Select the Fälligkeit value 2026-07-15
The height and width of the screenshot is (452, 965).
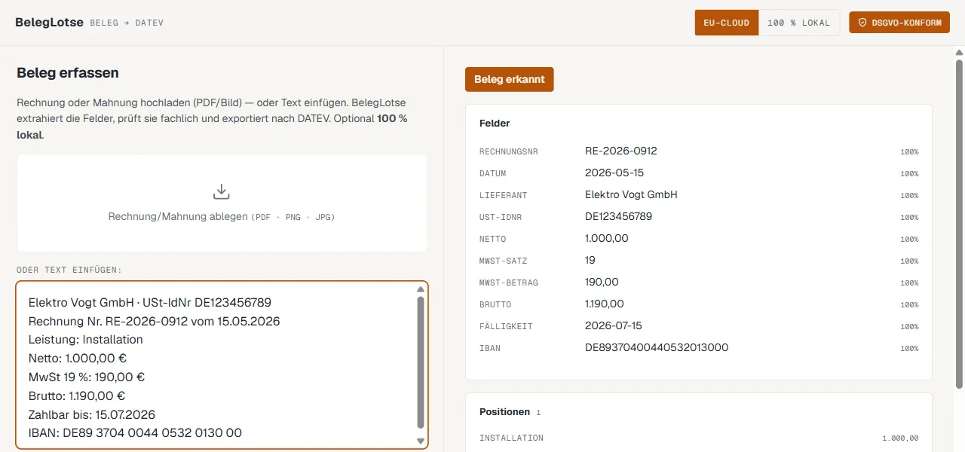coord(614,325)
